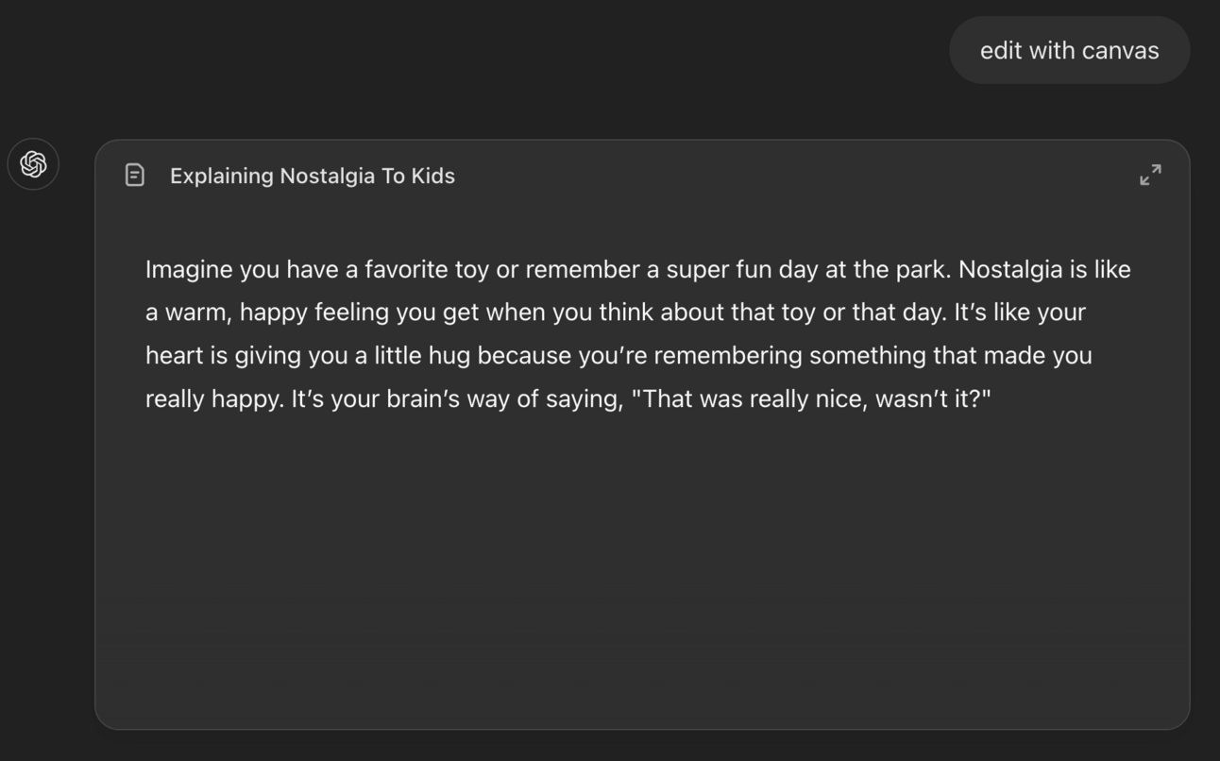
Task: Click the document icon beside the canvas title
Action: [x=135, y=176]
